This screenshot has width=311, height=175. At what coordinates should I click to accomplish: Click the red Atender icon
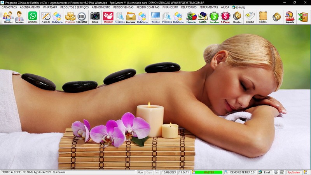(108, 17)
